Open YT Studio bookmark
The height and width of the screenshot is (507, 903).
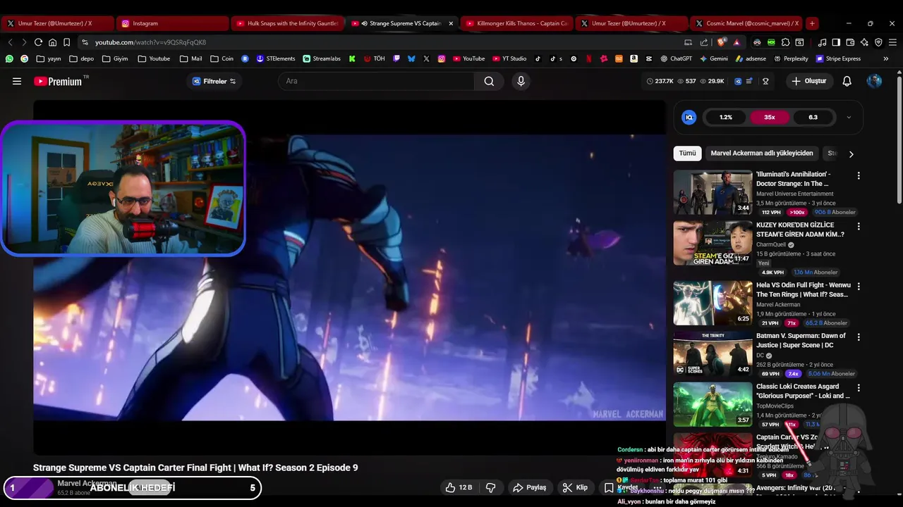click(509, 58)
